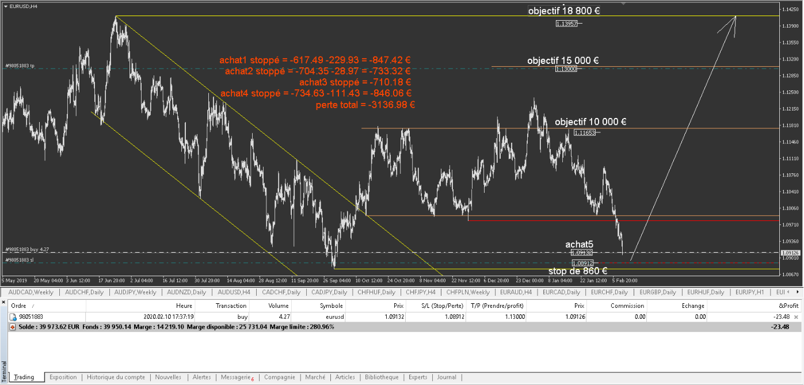Image resolution: width=804 pixels, height=385 pixels.
Task: Switch to the AUDCAD,Weekly chart tab
Action: 31,292
